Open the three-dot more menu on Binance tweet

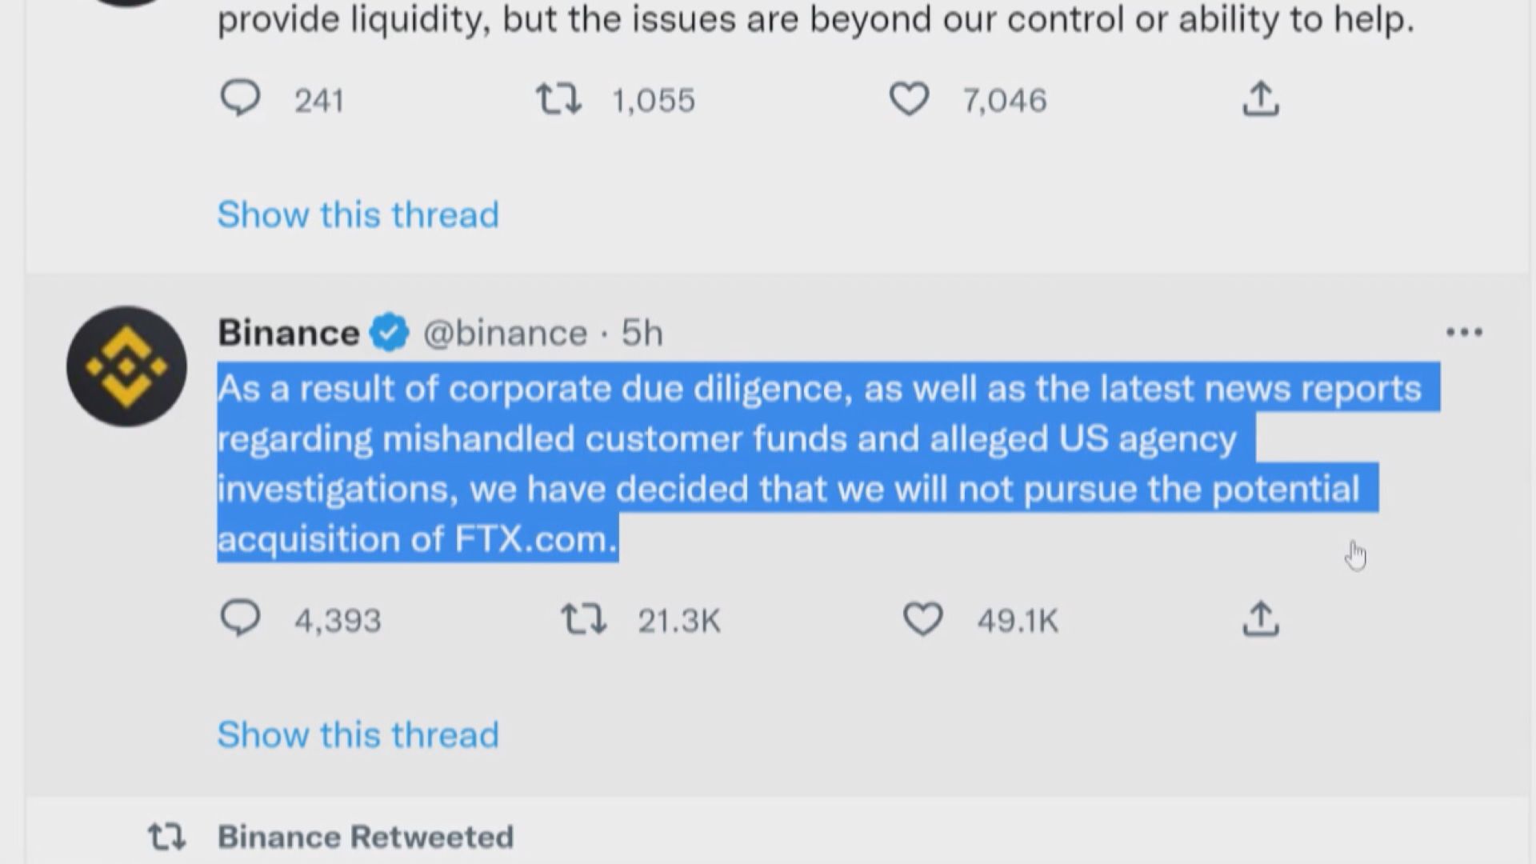[1464, 332]
